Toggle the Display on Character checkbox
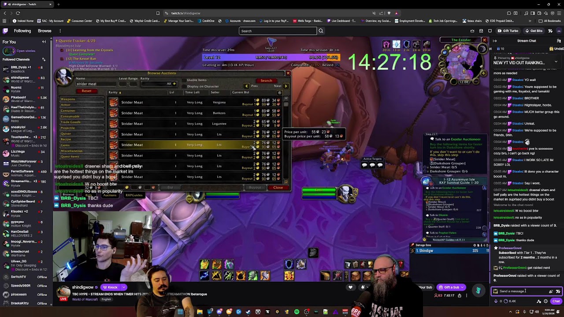 pos(184,86)
